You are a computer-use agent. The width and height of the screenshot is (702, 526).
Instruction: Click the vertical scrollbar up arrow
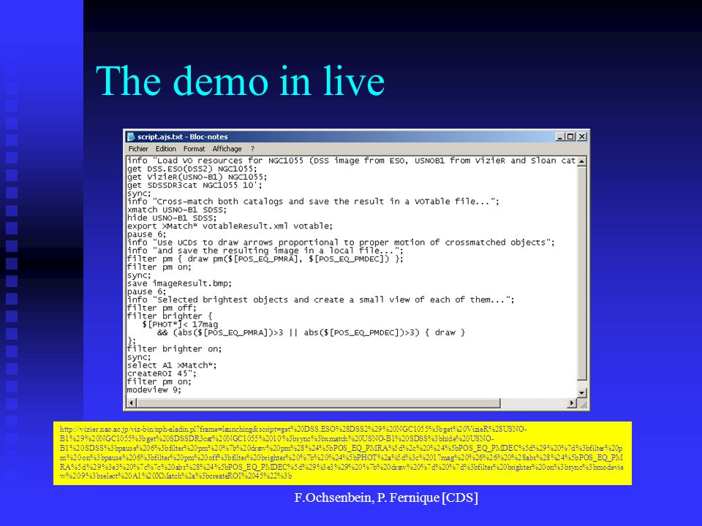coord(581,161)
